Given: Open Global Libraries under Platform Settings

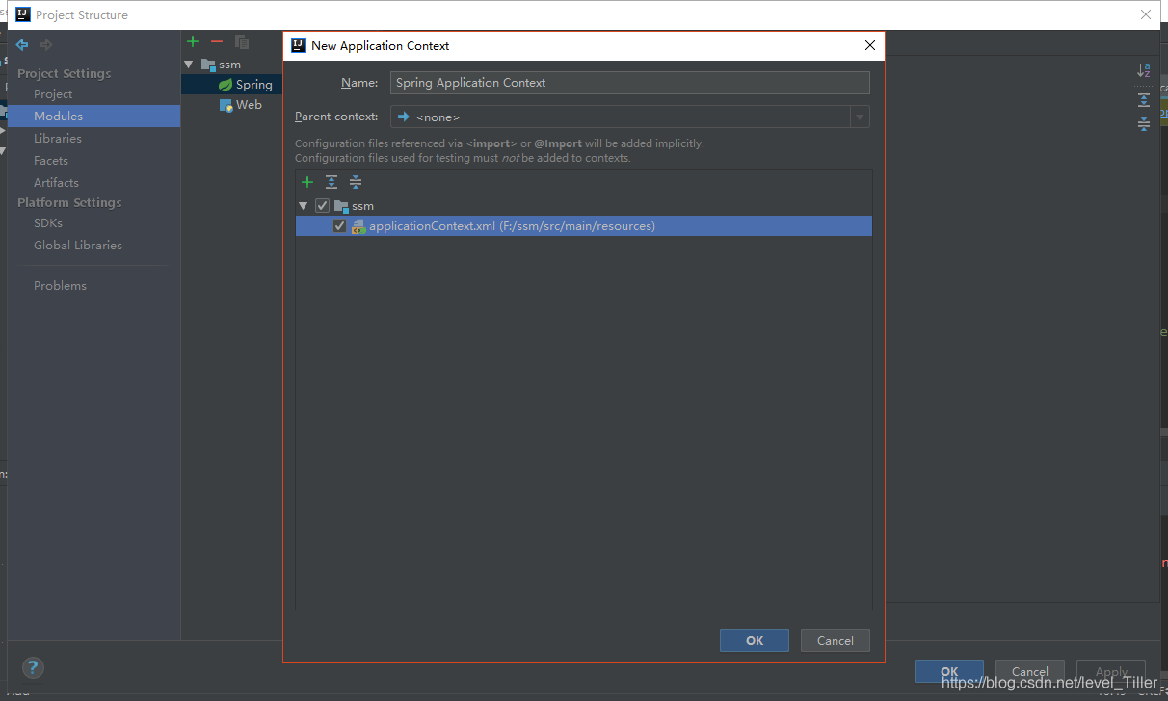Looking at the screenshot, I should (x=78, y=245).
